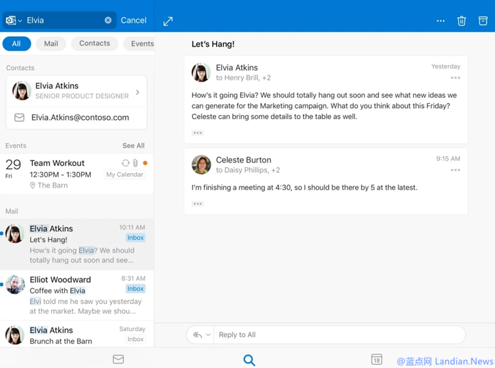Show more options for Celeste Burton's message
The width and height of the screenshot is (495, 368).
[455, 170]
